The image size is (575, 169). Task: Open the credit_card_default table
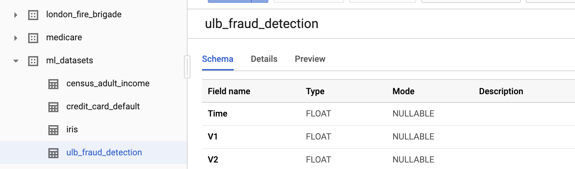(103, 106)
